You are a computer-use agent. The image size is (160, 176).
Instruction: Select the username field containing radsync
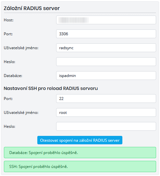106,48
